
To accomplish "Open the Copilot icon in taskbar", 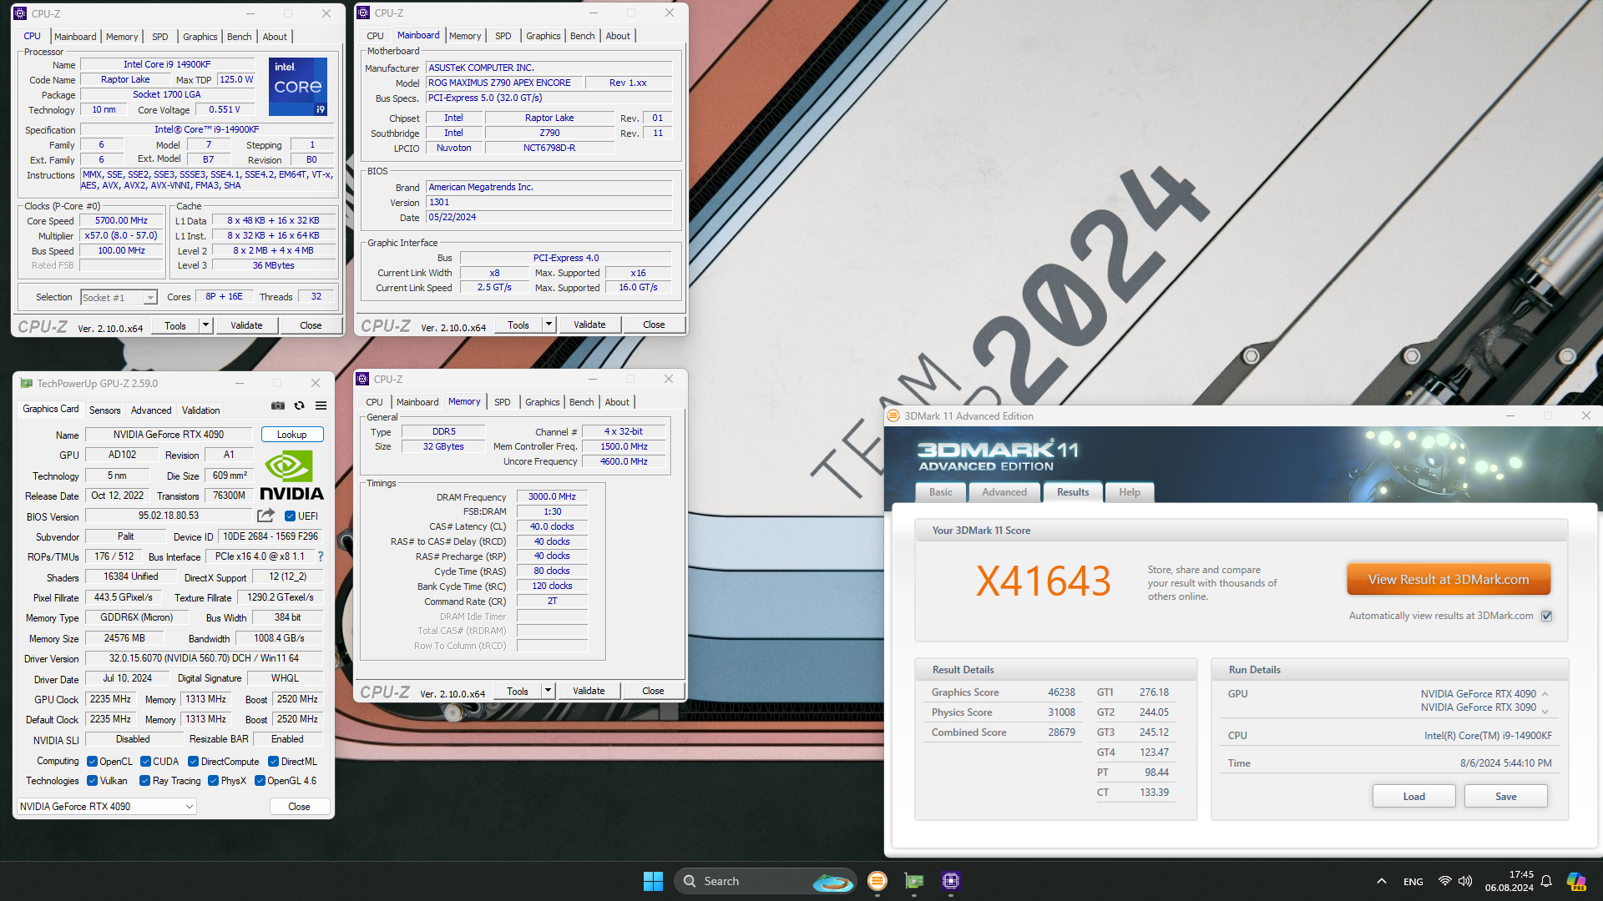I will point(1575,881).
